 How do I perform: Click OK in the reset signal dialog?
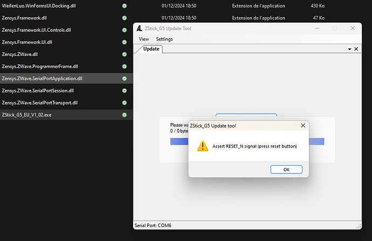pyautogui.click(x=286, y=169)
